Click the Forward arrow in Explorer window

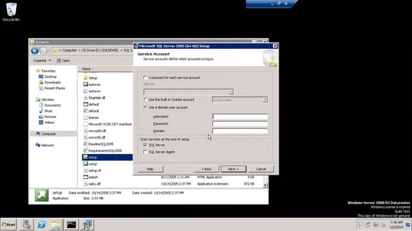[43, 51]
